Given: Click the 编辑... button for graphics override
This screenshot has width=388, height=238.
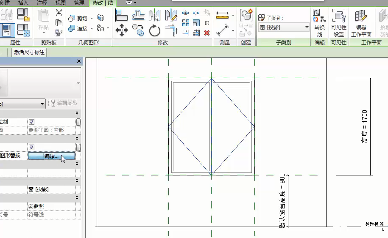Looking at the screenshot, I should [x=51, y=156].
